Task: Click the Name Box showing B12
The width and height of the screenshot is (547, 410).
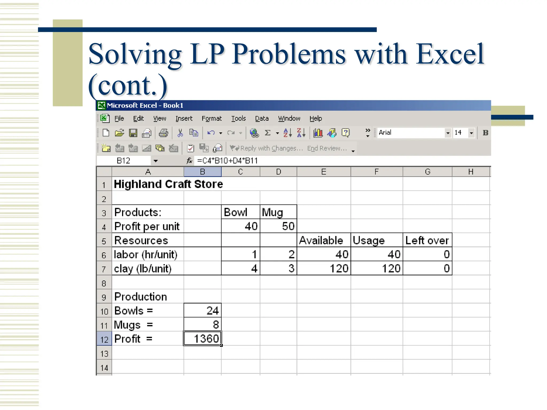Action: 124,160
